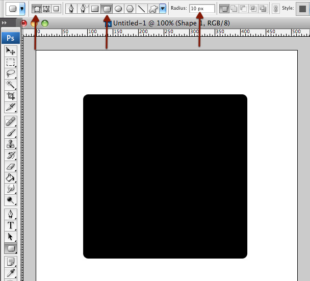This screenshot has width=310, height=281.
Task: Select the Rectangular Marquee tool
Action: tap(11, 62)
